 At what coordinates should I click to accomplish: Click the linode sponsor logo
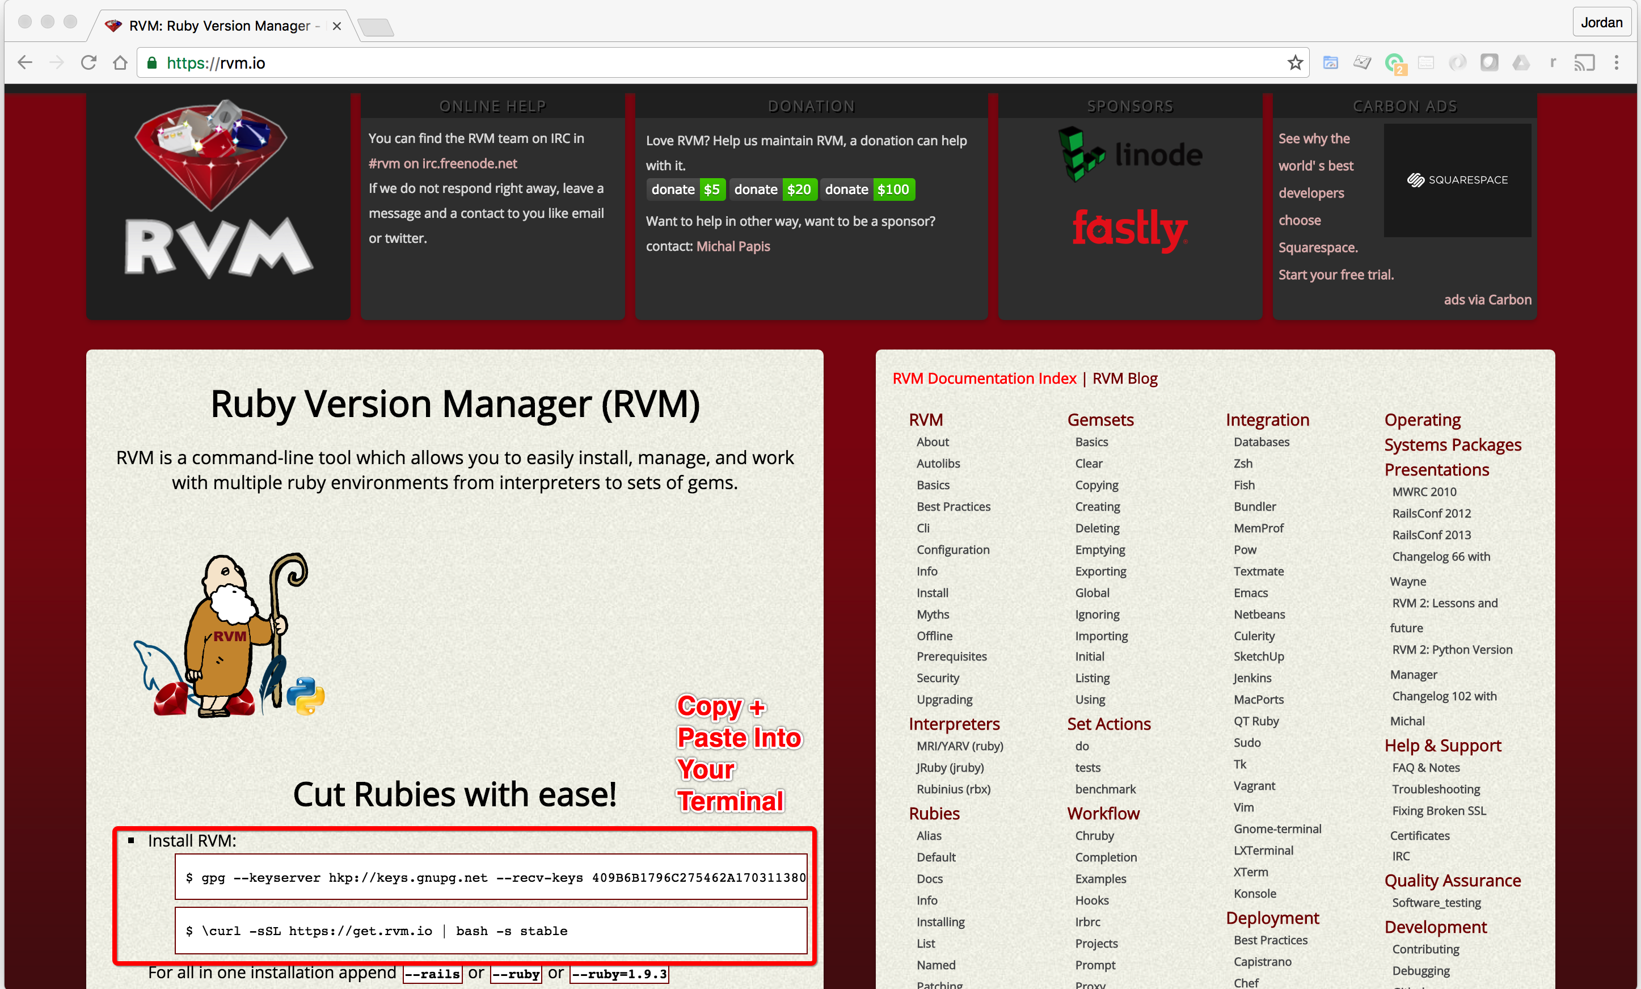pos(1130,154)
